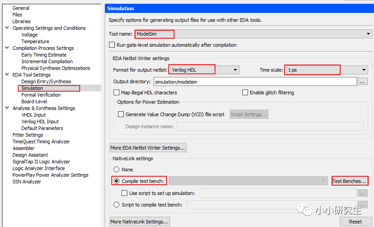Enable run gate-level simulation automatically checkbox

[x=112, y=45]
